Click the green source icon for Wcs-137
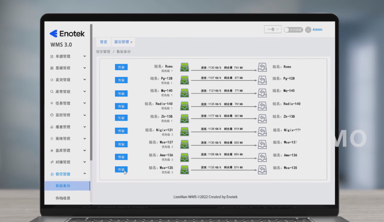The width and height of the screenshot is (384, 222). tap(185, 144)
